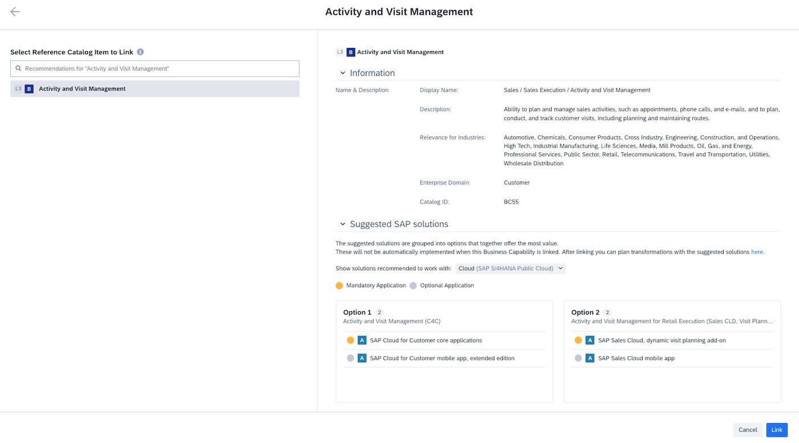Select 'SAP Sales Cloud, dynamic visit planning add-on'
799x443 pixels.
(x=662, y=340)
